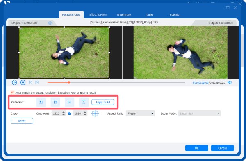This screenshot has height=161, width=246.
Task: Decrease crop width value
Action: (64, 115)
